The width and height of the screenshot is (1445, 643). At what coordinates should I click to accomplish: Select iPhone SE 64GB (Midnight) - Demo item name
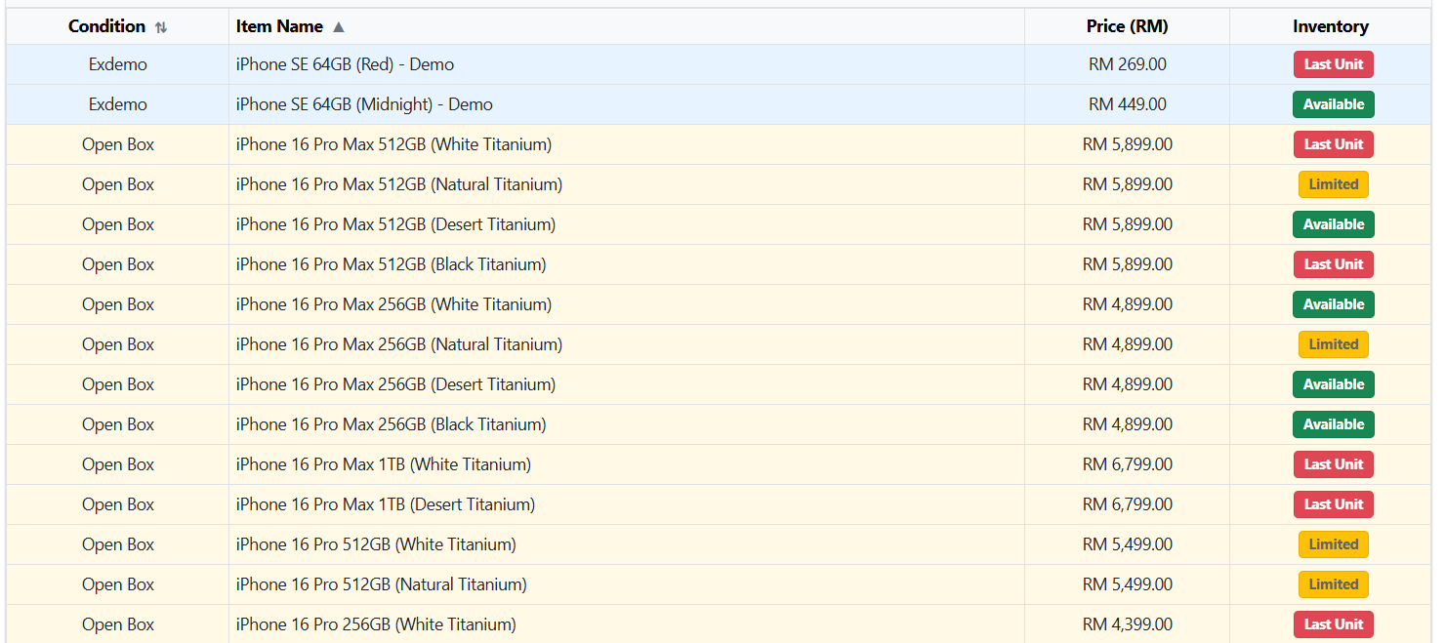(364, 104)
